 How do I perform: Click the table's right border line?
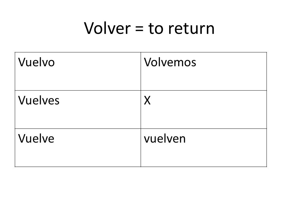(267, 110)
